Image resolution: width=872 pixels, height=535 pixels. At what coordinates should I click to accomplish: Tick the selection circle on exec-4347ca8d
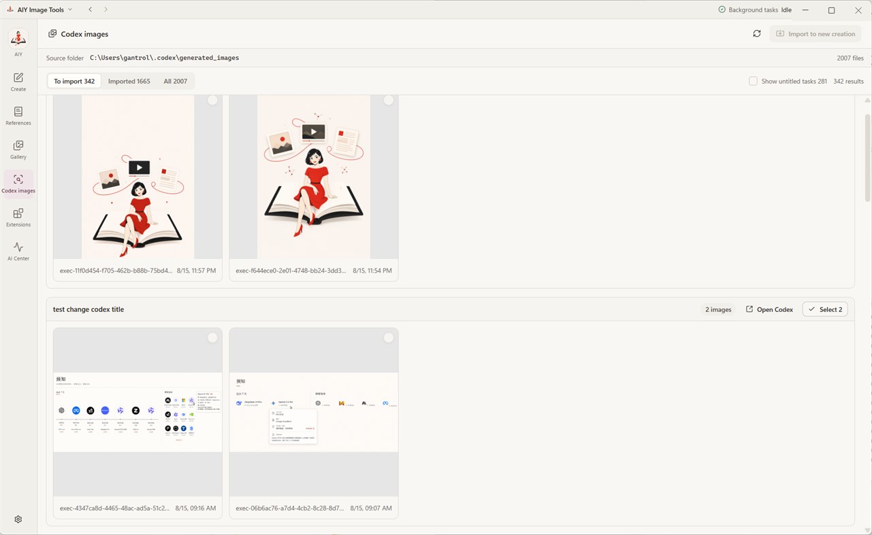(x=212, y=338)
